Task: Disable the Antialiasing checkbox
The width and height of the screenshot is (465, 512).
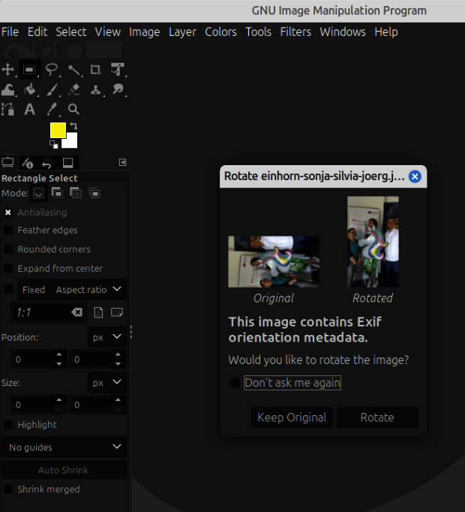Action: (x=7, y=212)
